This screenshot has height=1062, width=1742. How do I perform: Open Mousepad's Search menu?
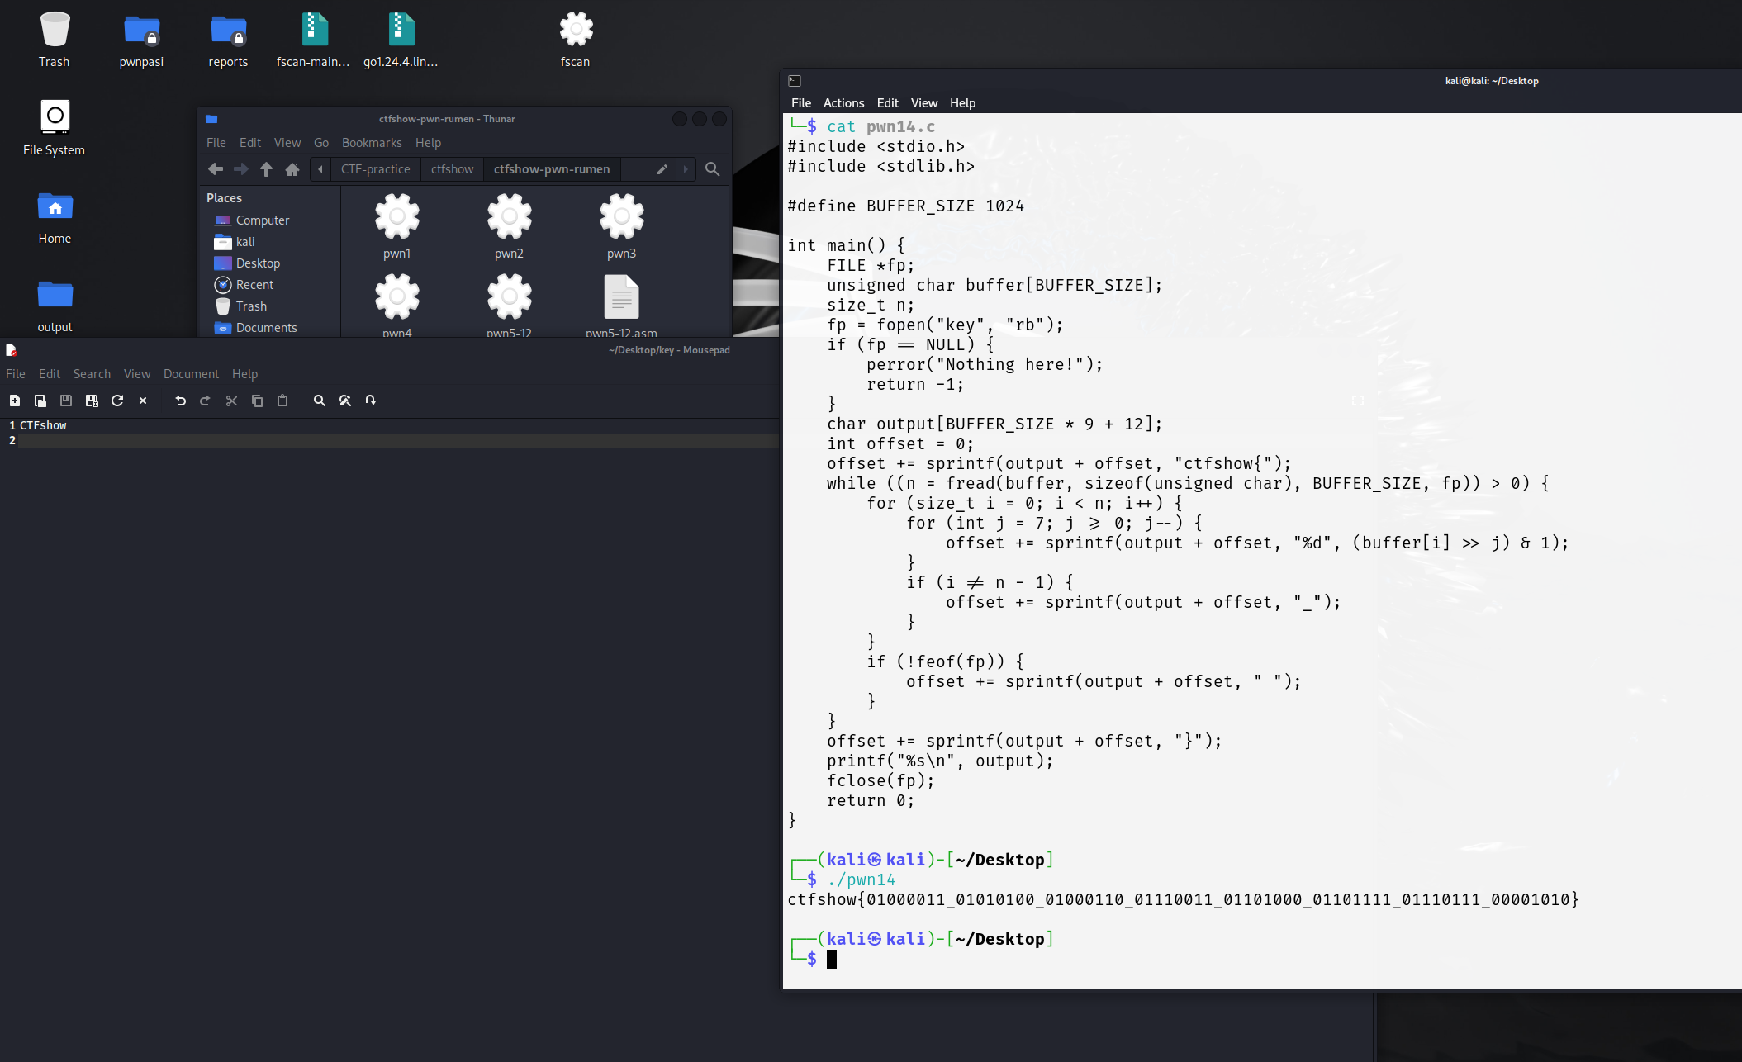[92, 374]
